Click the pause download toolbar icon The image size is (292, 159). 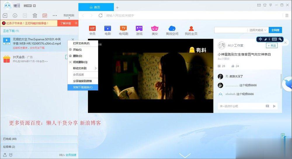point(25,16)
